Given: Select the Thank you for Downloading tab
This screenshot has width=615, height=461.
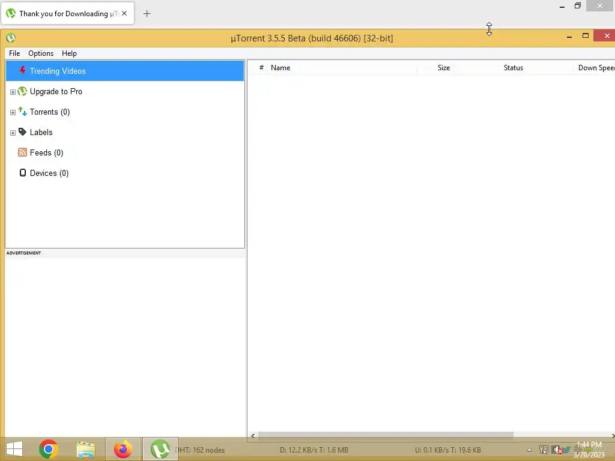Looking at the screenshot, I should tap(68, 13).
